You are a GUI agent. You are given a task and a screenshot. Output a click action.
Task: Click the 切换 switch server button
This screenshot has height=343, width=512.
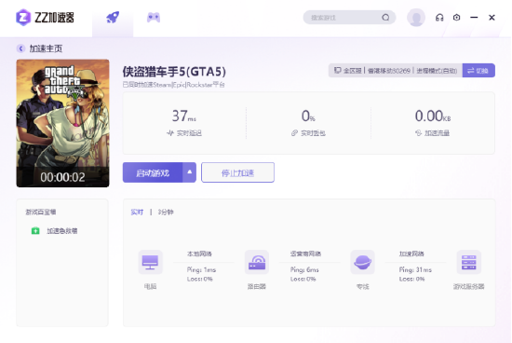click(478, 70)
